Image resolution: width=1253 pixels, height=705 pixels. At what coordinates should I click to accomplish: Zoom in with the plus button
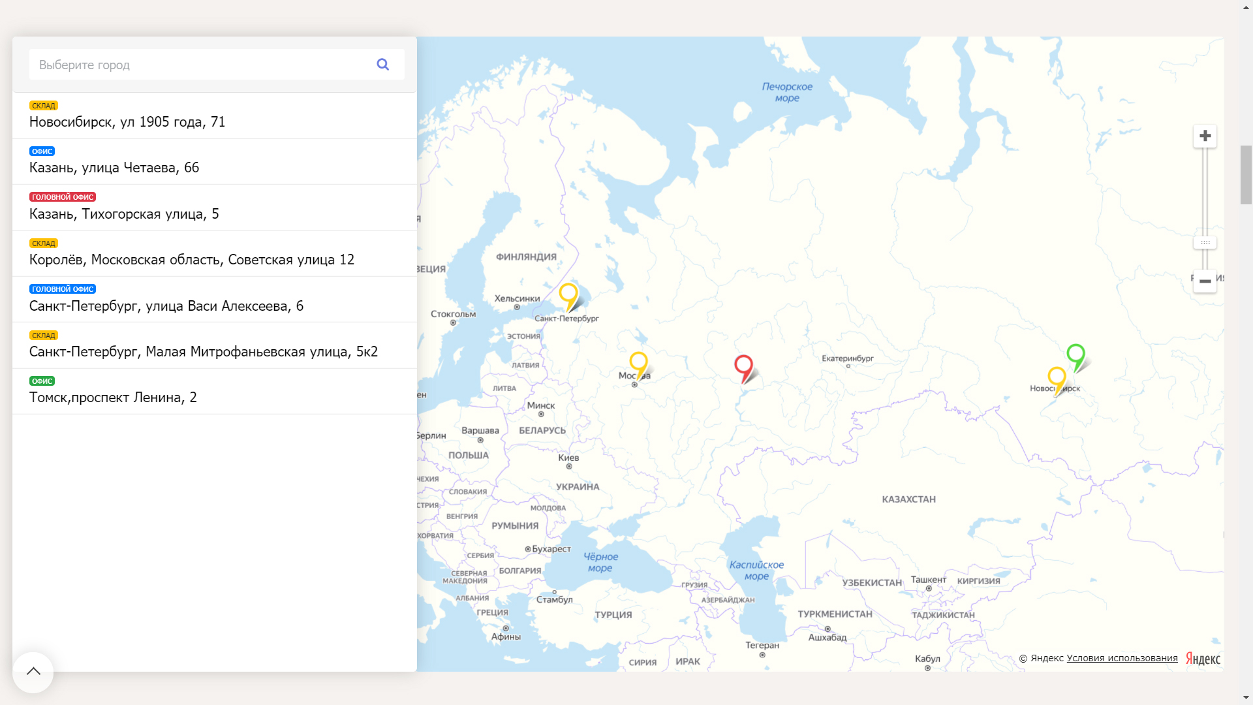pyautogui.click(x=1205, y=136)
